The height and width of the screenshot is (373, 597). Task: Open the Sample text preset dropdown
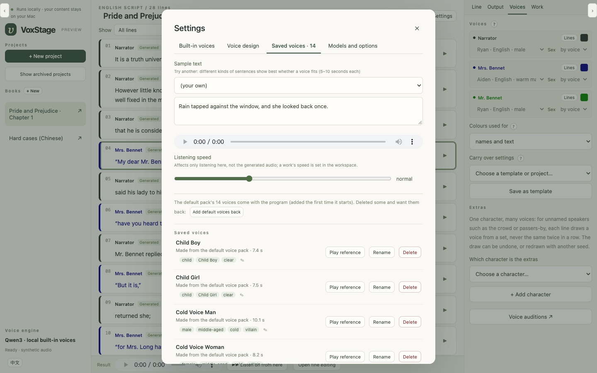298,85
